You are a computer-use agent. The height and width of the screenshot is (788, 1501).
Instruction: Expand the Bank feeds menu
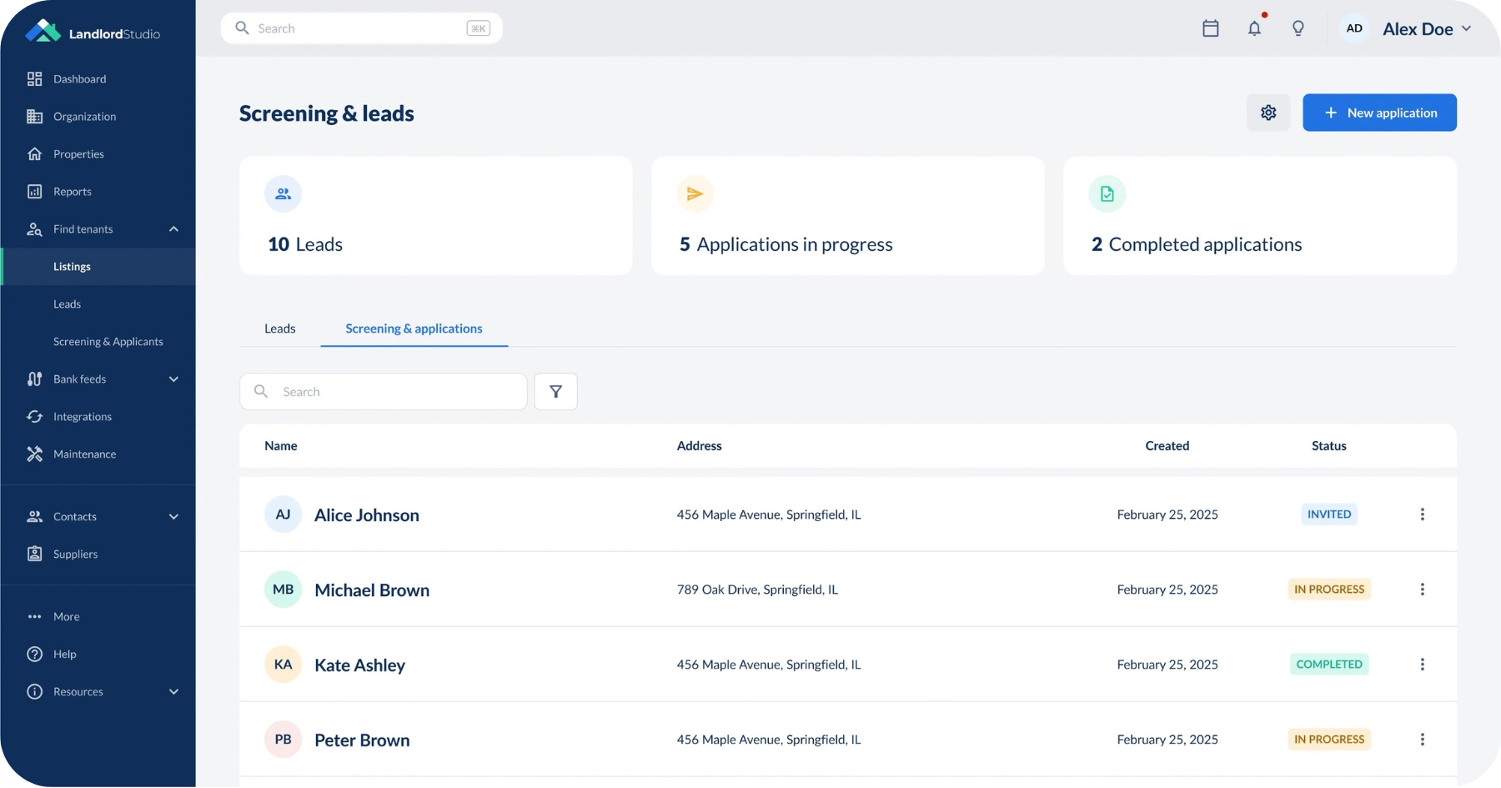point(173,379)
